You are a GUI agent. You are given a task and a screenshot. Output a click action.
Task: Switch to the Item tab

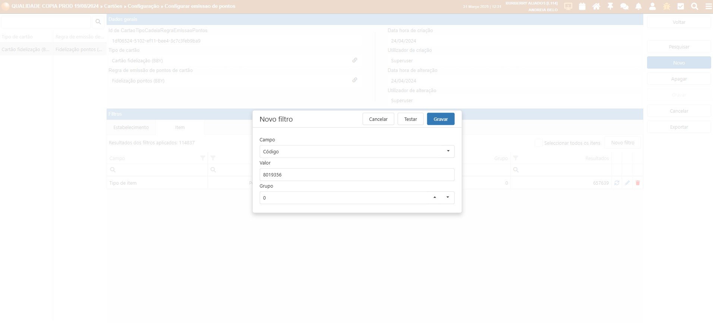pyautogui.click(x=180, y=128)
